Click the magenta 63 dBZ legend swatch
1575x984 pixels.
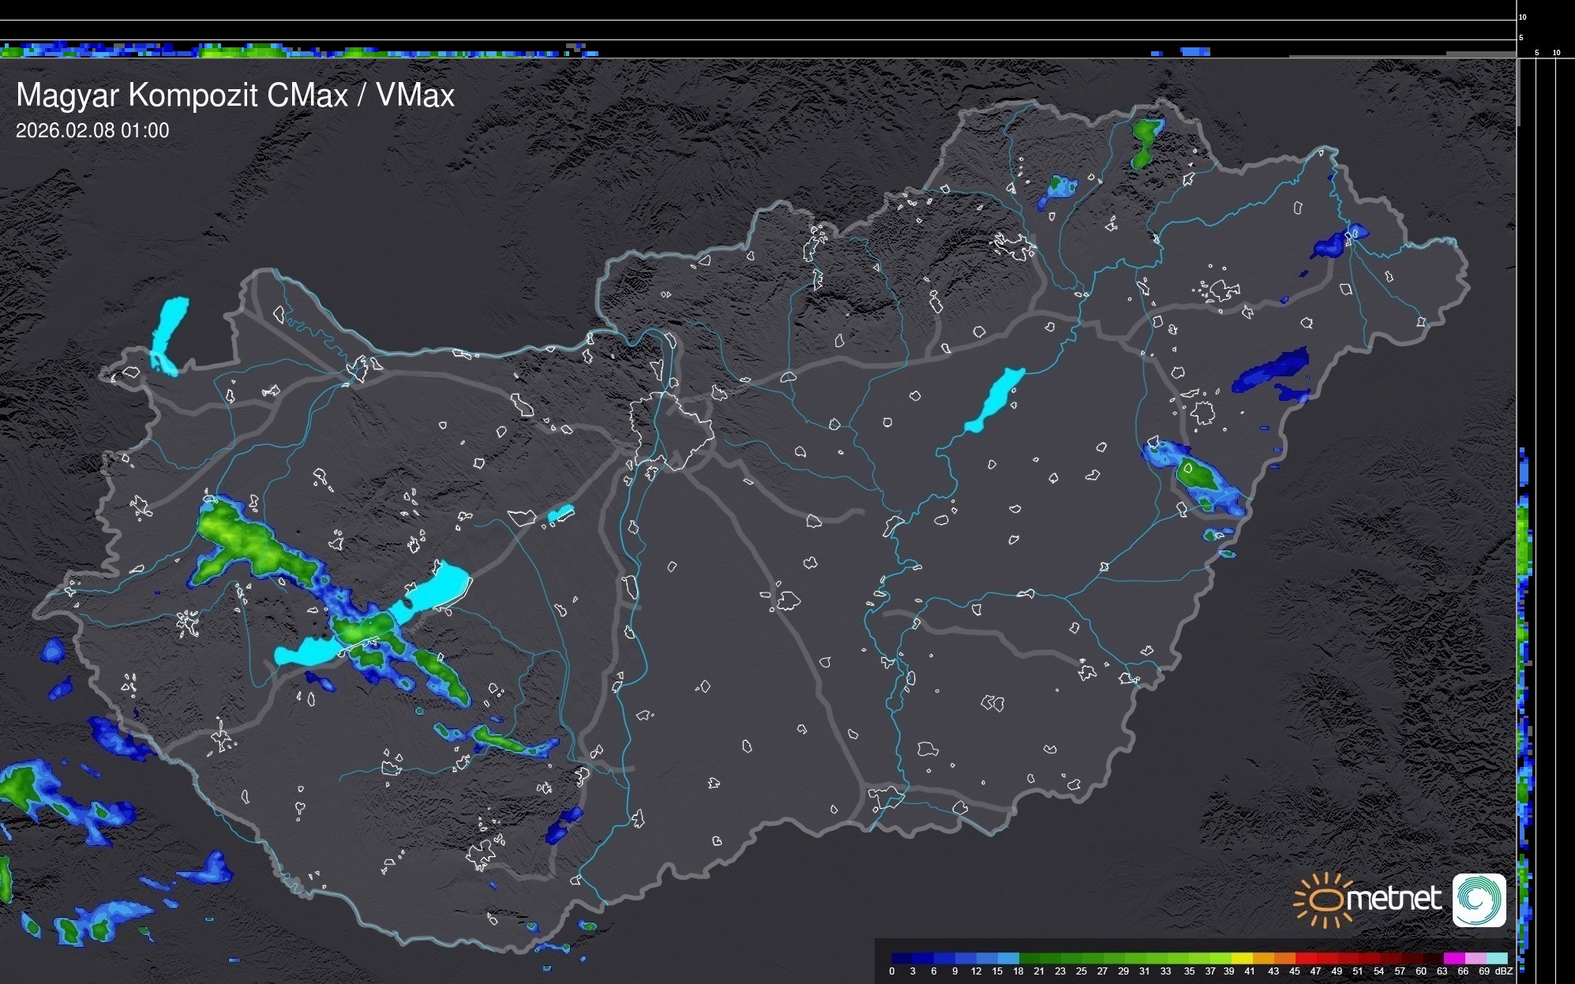tap(1453, 958)
